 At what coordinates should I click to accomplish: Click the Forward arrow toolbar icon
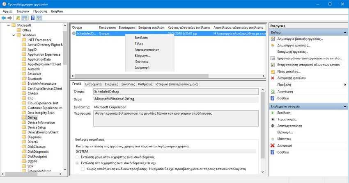point(9,18)
